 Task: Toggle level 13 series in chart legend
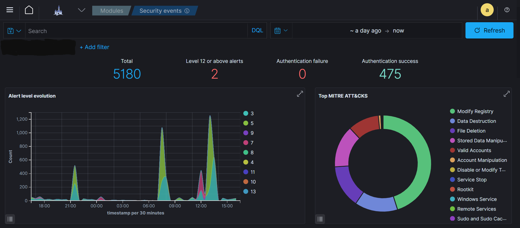[x=246, y=191]
